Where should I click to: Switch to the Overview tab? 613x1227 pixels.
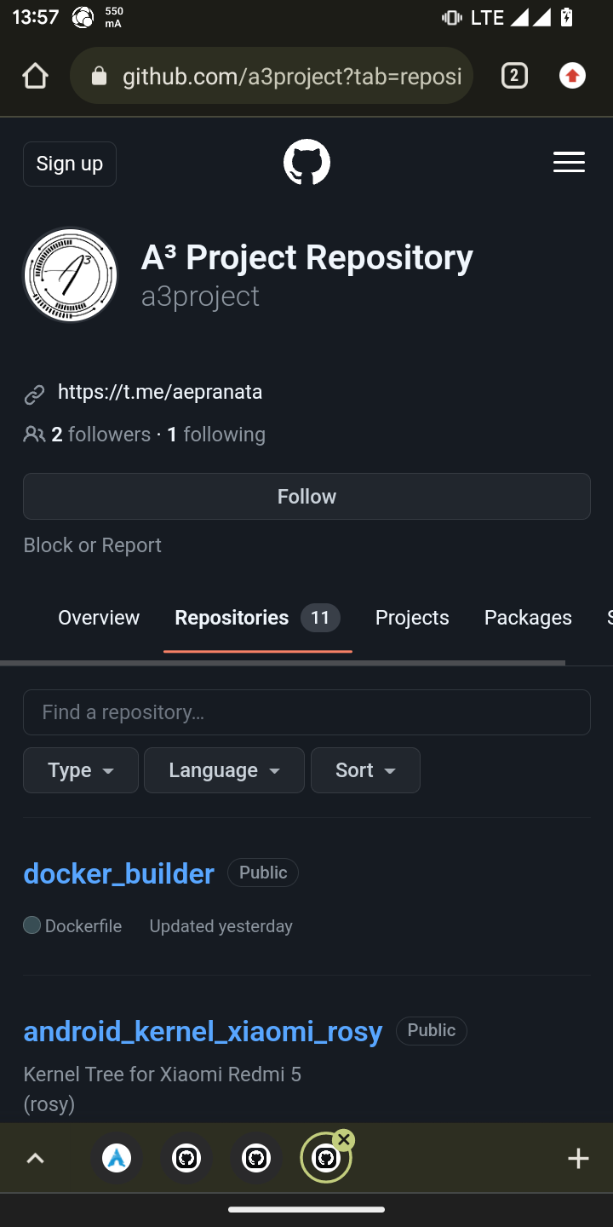98,617
